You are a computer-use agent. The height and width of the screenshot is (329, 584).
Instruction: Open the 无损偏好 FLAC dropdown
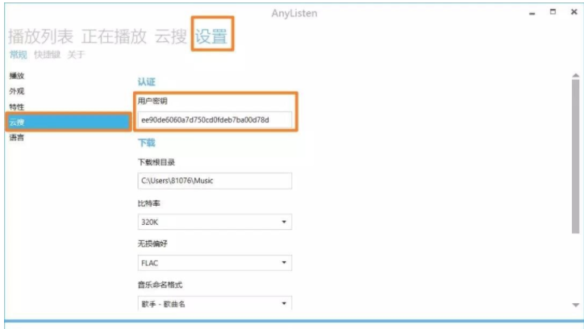pyautogui.click(x=215, y=263)
